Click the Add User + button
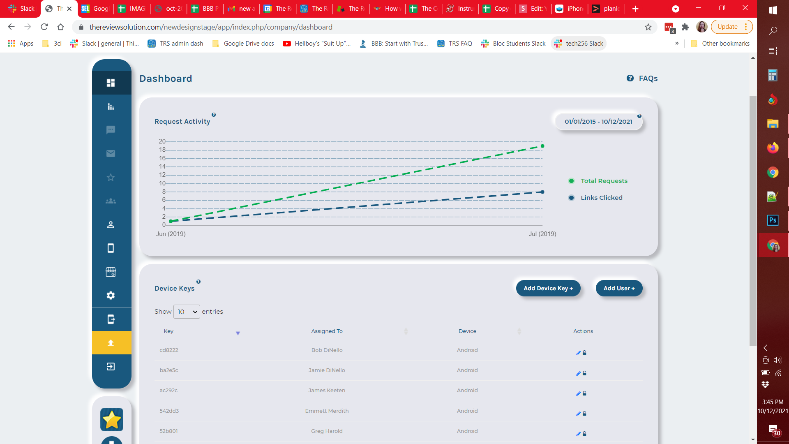 pos(618,289)
